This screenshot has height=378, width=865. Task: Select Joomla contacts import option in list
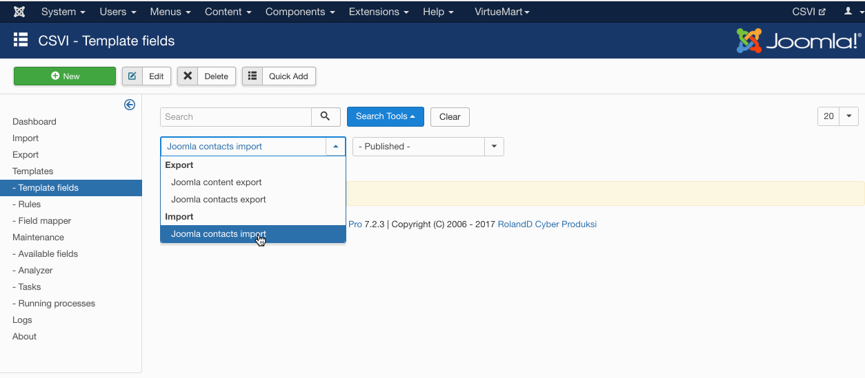[253, 234]
